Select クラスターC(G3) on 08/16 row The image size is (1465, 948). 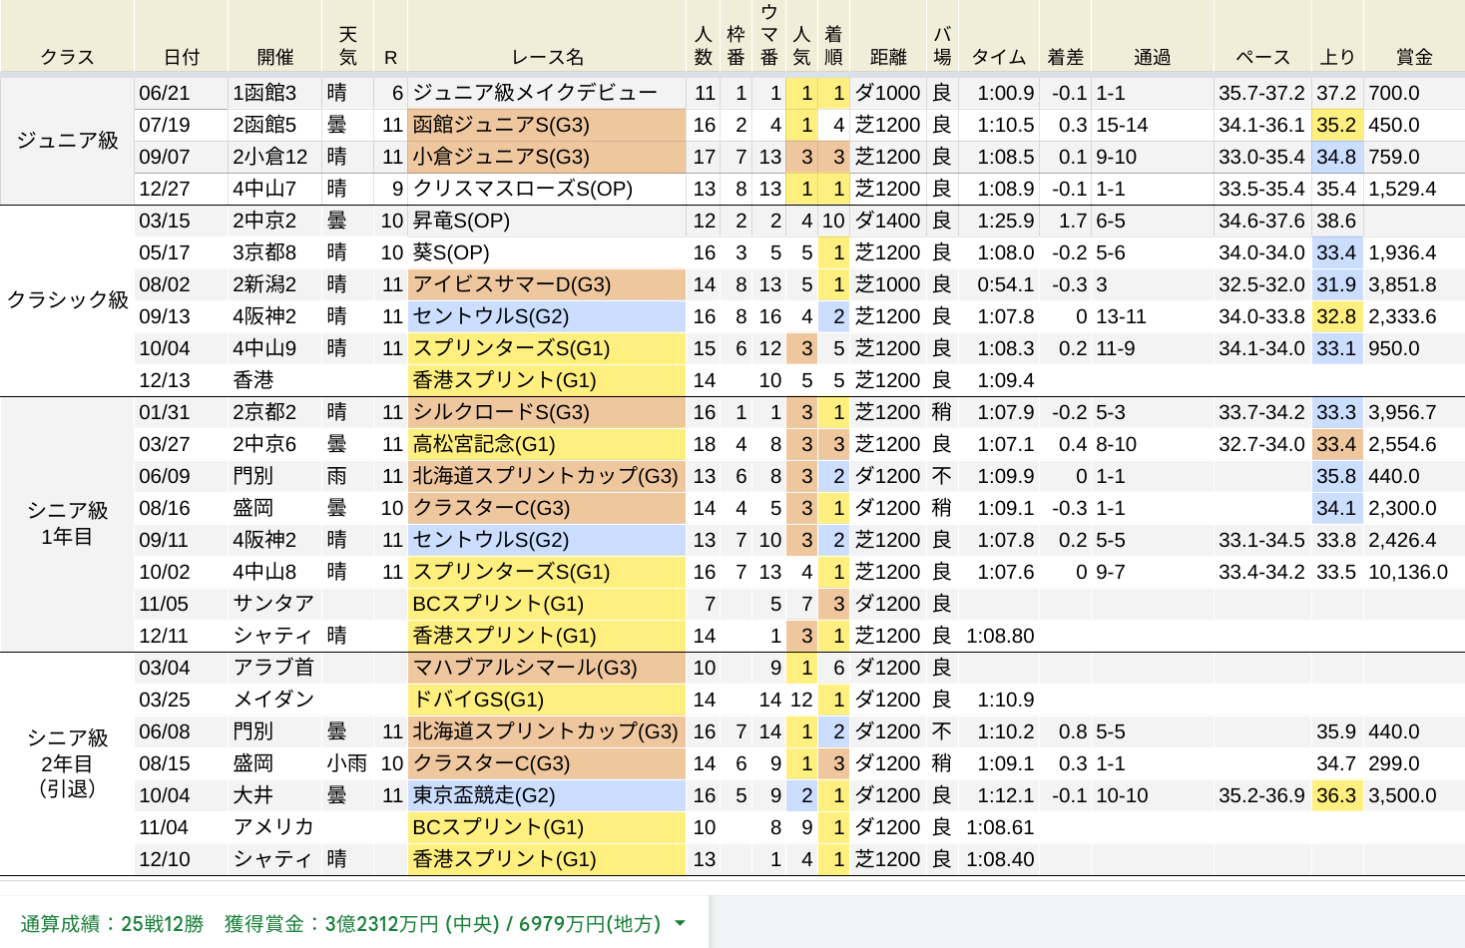(x=547, y=508)
